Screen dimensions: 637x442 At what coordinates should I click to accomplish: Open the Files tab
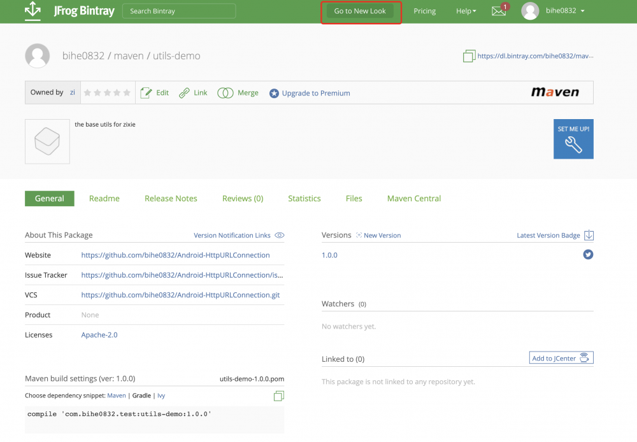(x=354, y=198)
